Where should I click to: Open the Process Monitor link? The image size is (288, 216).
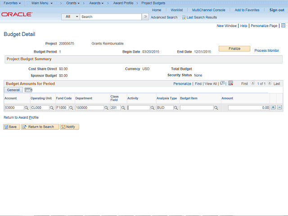click(x=266, y=50)
